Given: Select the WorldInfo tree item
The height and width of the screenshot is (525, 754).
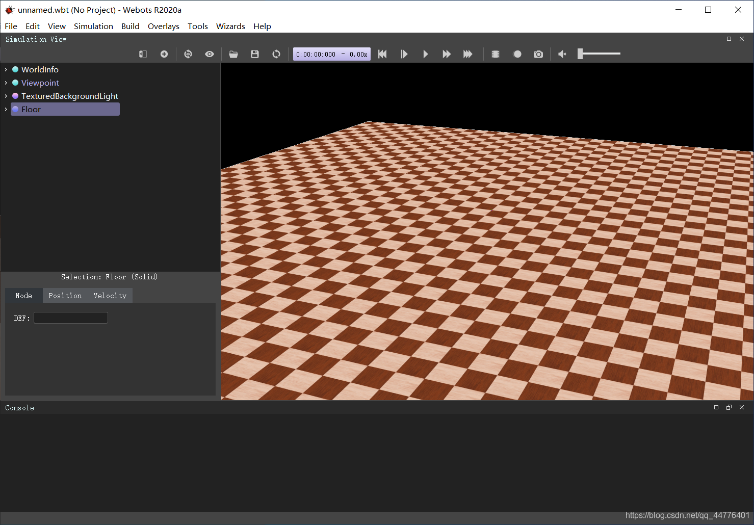Looking at the screenshot, I should (x=40, y=69).
